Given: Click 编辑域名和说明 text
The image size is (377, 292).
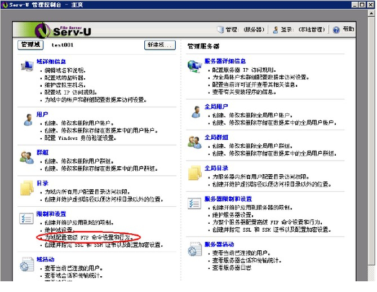Looking at the screenshot, I should (65, 70).
